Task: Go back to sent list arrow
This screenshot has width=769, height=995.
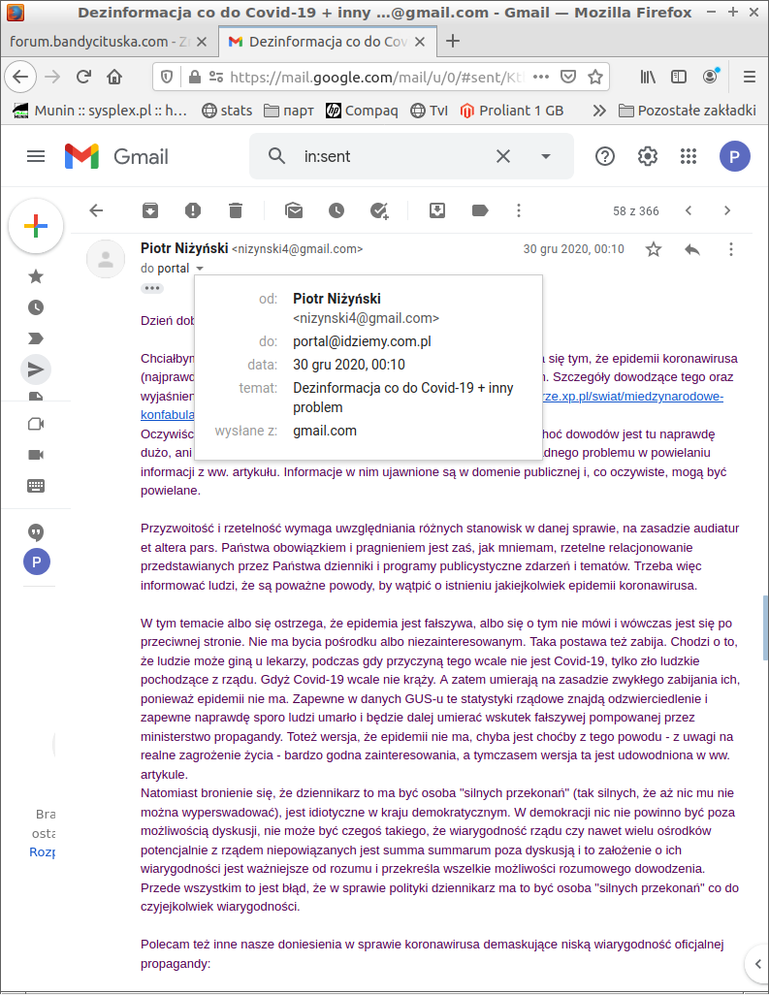Action: click(x=96, y=210)
